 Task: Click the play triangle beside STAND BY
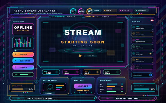[80, 56]
